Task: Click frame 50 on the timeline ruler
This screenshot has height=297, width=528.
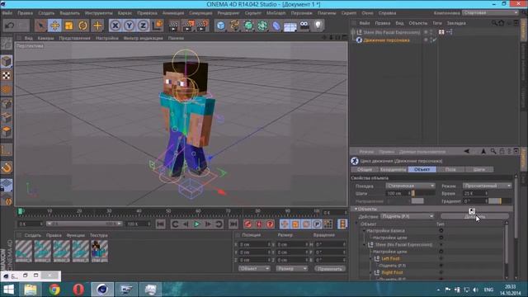Action: tap(168, 211)
